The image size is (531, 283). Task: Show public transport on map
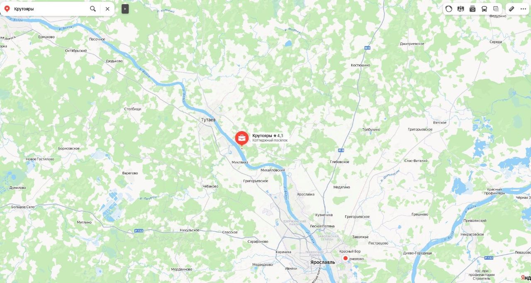(x=484, y=9)
